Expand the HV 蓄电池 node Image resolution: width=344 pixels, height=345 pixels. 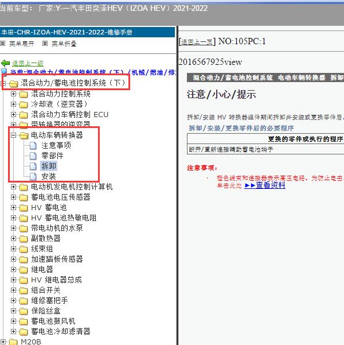click(13, 207)
